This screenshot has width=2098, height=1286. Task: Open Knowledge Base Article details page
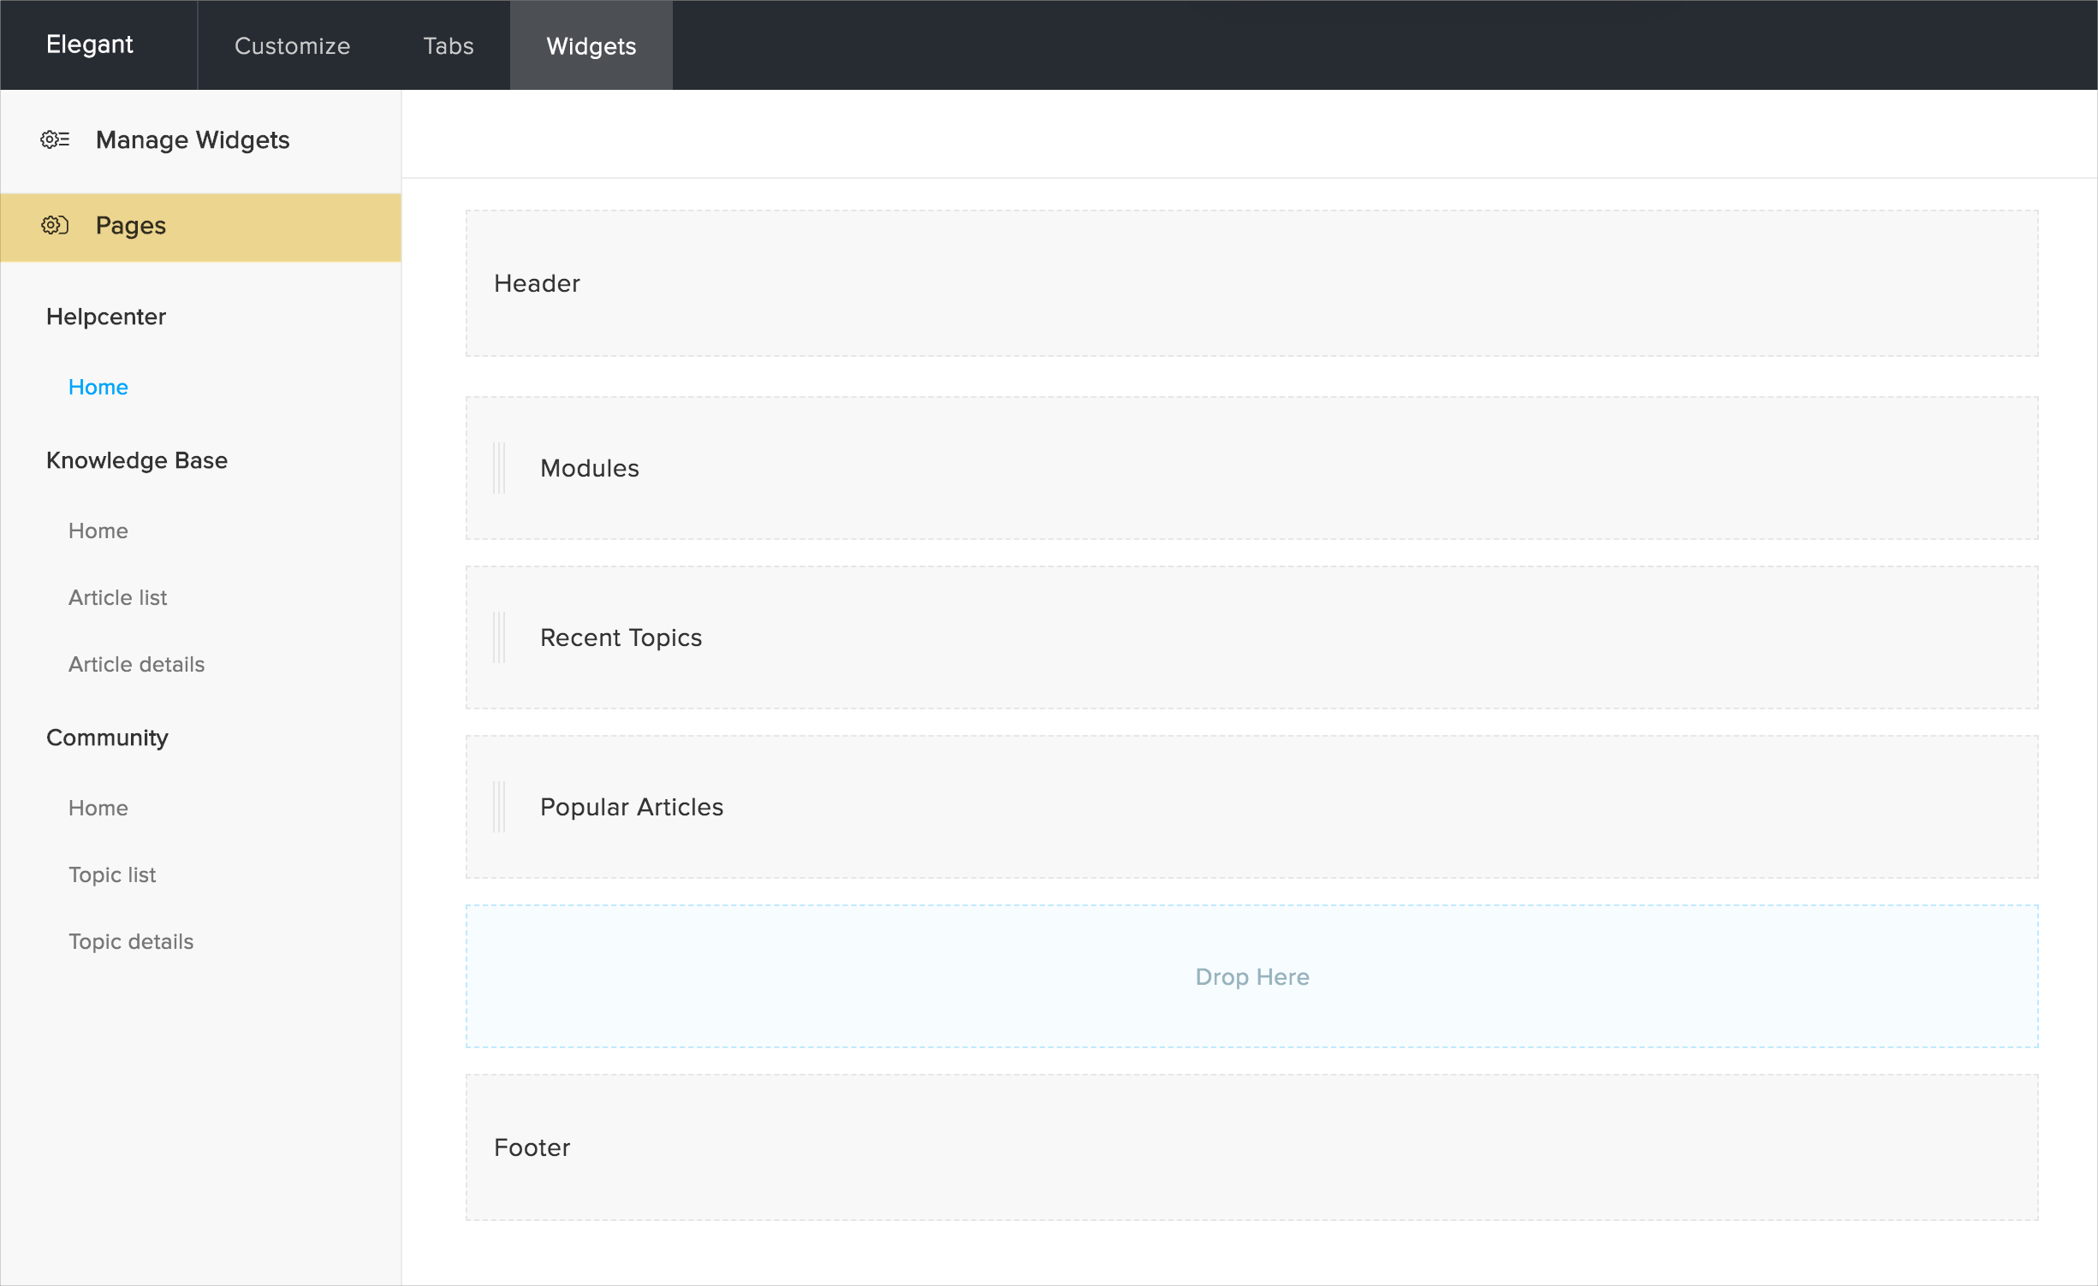pos(137,665)
